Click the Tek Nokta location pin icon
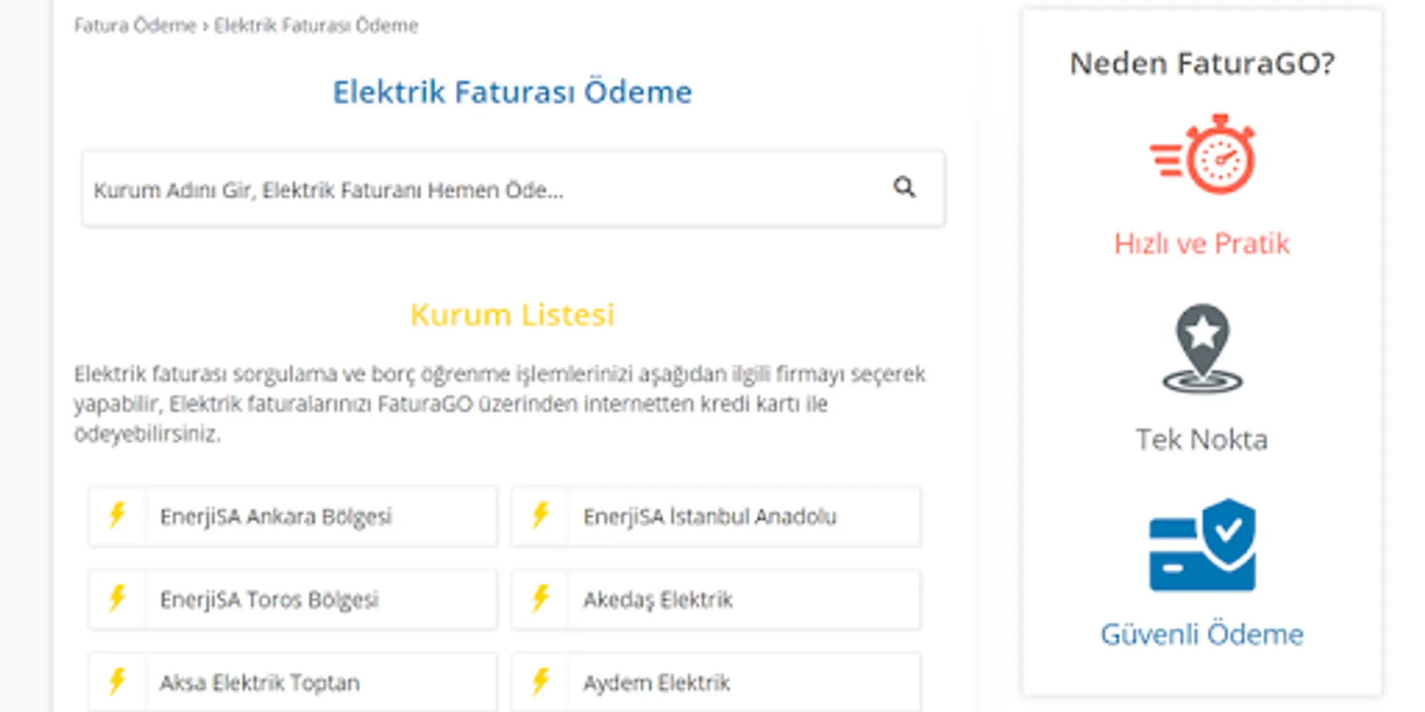Image resolution: width=1425 pixels, height=712 pixels. point(1203,348)
